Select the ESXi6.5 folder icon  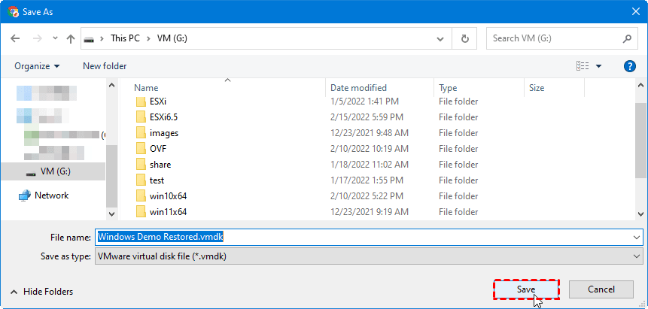140,117
